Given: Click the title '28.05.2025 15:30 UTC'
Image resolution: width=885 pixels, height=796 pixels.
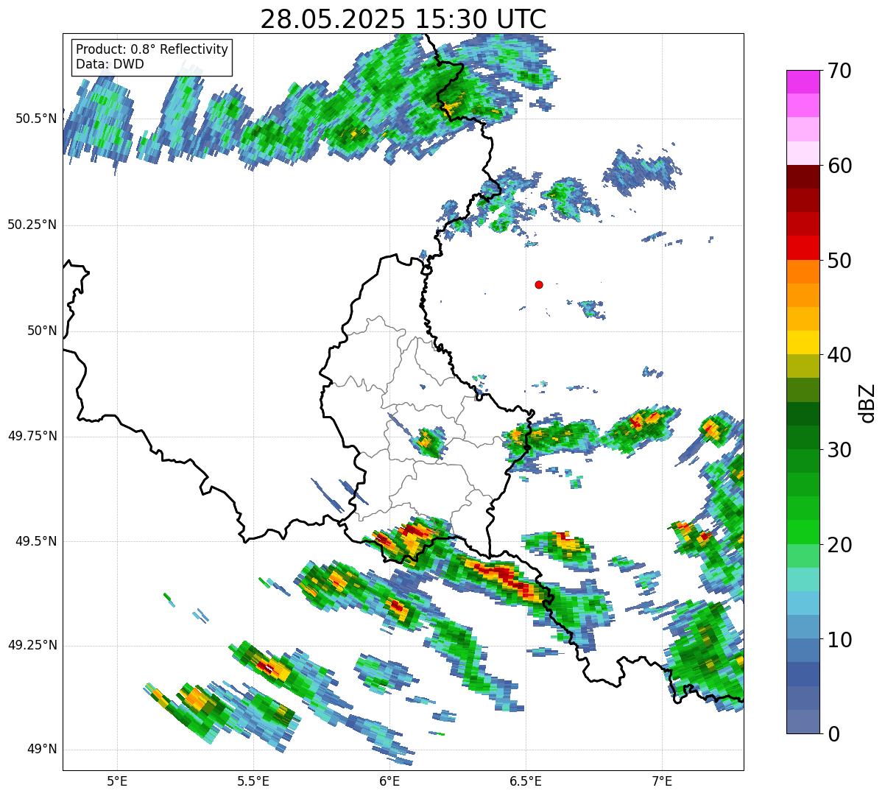Looking at the screenshot, I should pos(403,19).
